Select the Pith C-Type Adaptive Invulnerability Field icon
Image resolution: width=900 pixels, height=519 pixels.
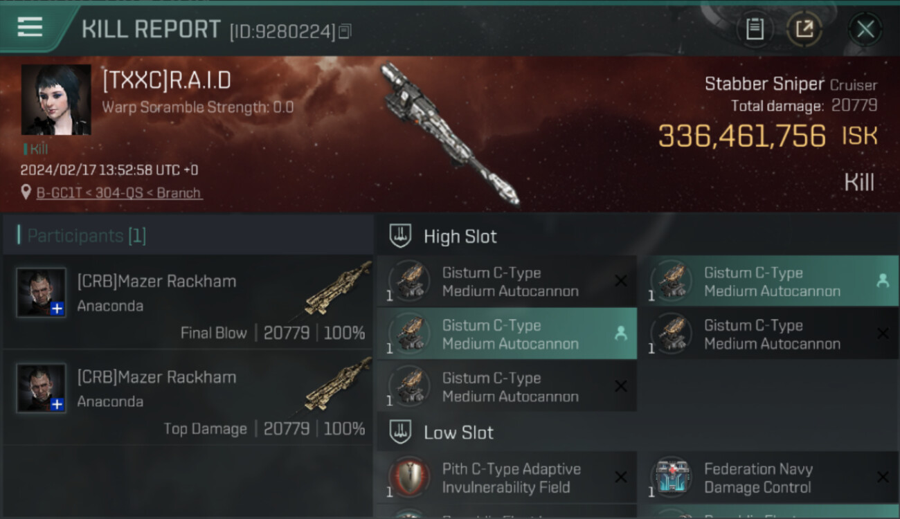pos(409,477)
